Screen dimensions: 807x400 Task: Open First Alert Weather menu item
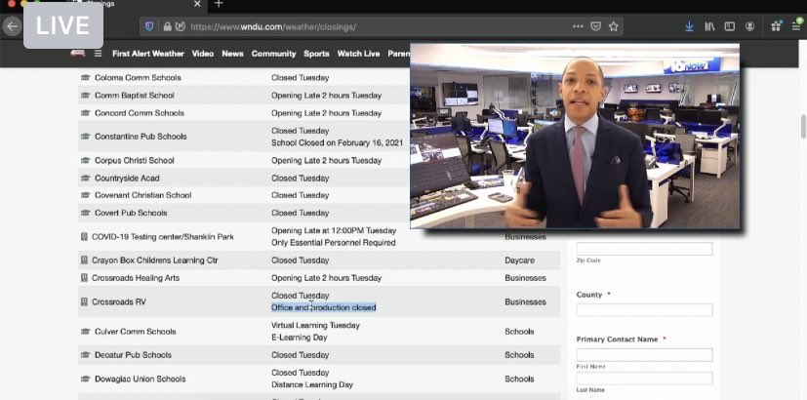[148, 54]
